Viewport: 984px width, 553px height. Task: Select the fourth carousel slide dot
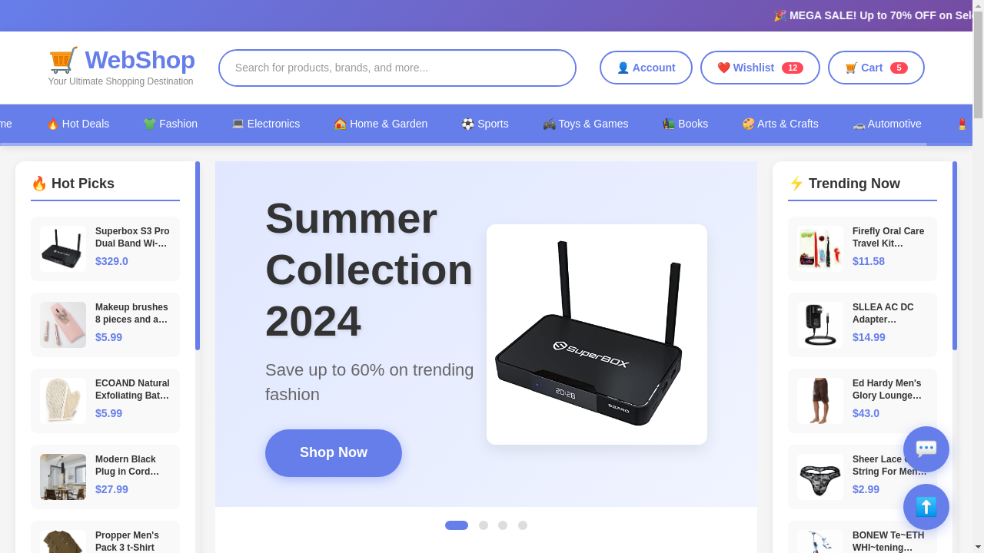click(523, 525)
